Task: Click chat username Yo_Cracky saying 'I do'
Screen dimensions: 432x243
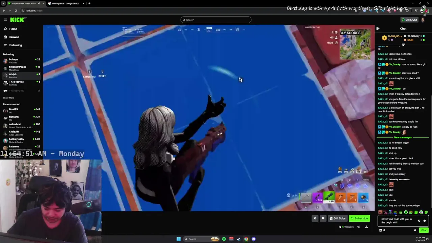Action: click(x=395, y=89)
